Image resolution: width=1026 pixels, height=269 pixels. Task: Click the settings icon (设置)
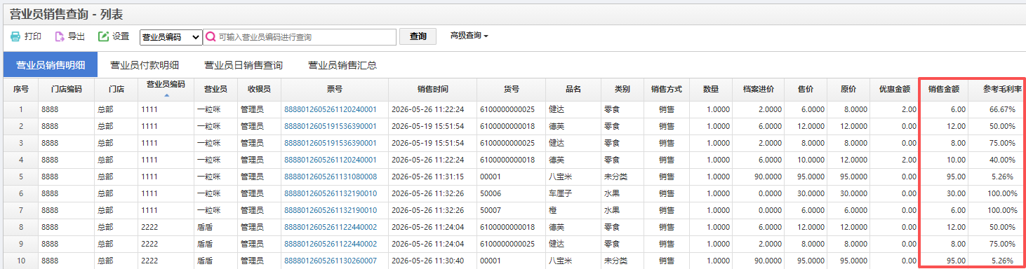(104, 36)
